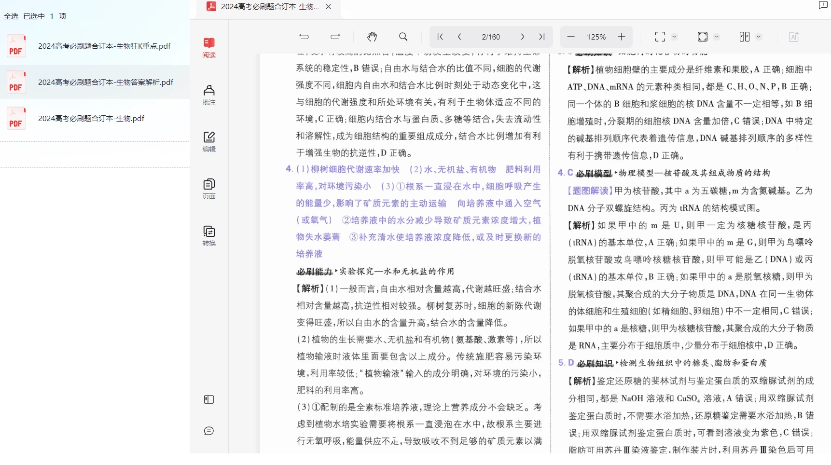This screenshot has width=831, height=465.
Task: Select the hand pan tool
Action: [372, 37]
